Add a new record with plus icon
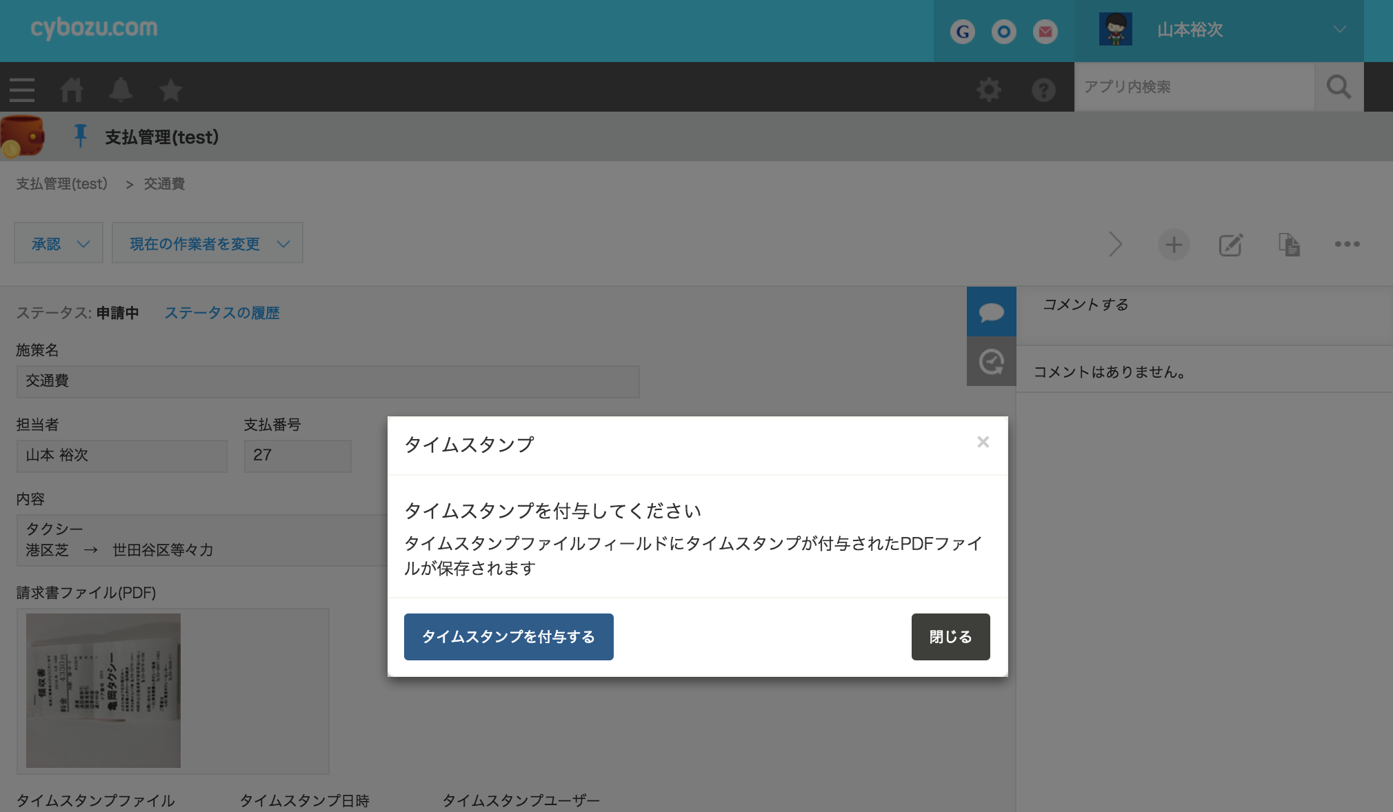 1174,244
